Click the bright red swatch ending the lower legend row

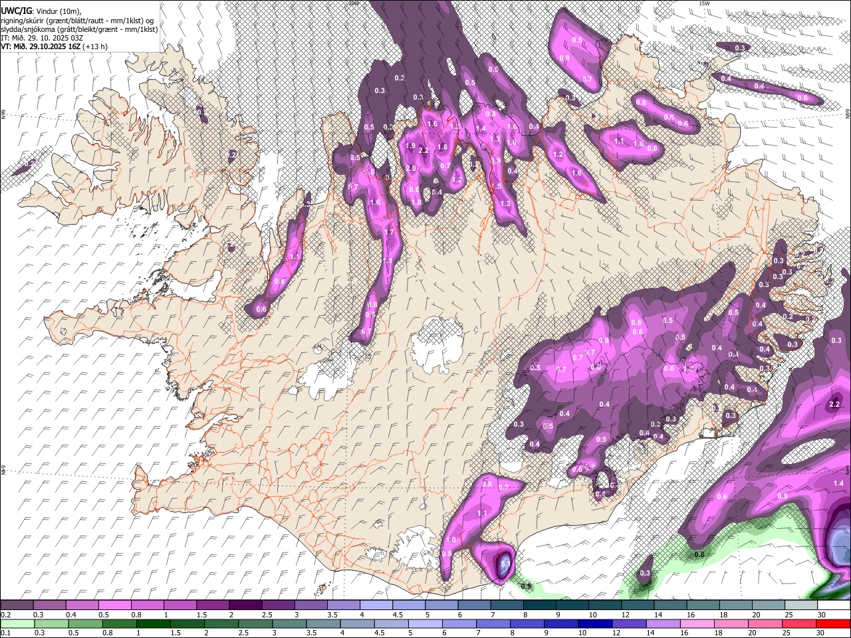point(832,623)
